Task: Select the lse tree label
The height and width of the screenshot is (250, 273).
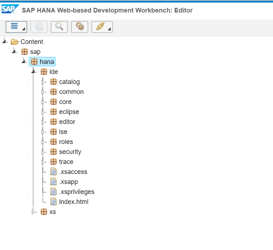Action: [x=63, y=132]
